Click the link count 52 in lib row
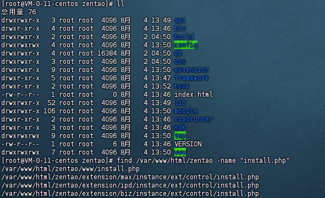The width and height of the screenshot is (325, 198). pos(51,103)
